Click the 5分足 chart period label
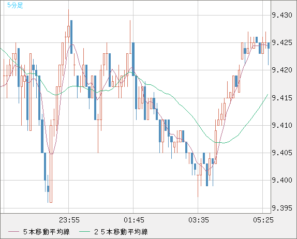Image resolution: width=297 pixels, height=239 pixels. tap(15, 5)
